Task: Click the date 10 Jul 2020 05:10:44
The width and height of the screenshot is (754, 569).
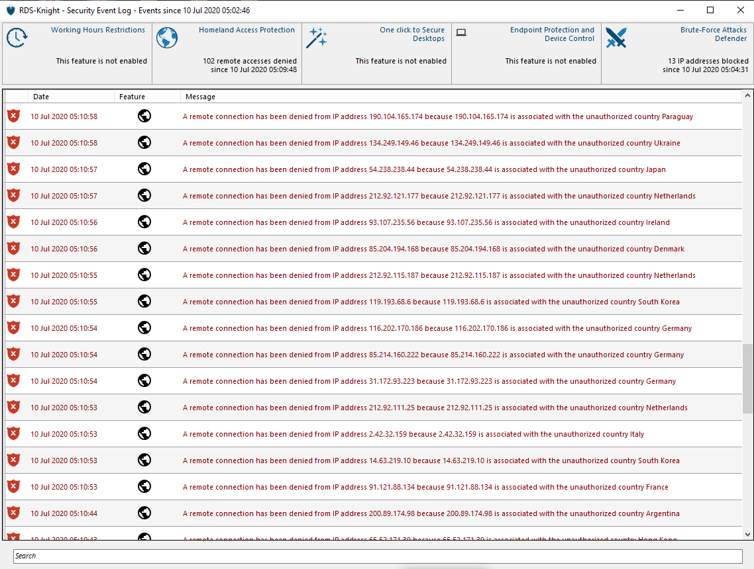Action: [64, 513]
